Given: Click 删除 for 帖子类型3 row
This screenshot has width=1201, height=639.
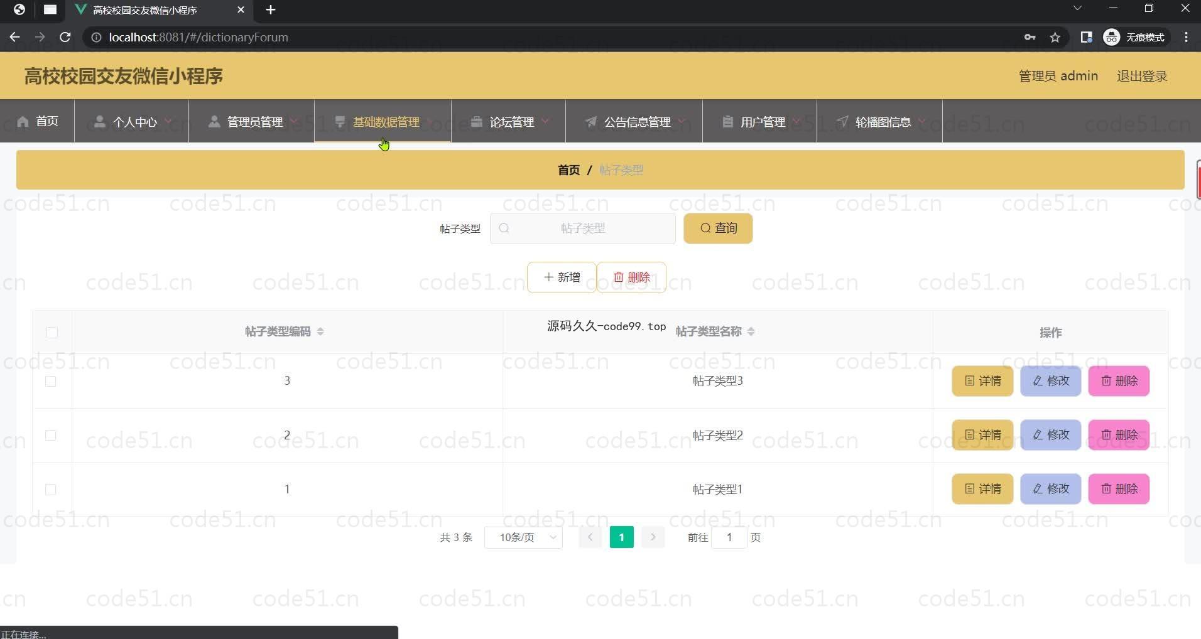Looking at the screenshot, I should pos(1119,381).
